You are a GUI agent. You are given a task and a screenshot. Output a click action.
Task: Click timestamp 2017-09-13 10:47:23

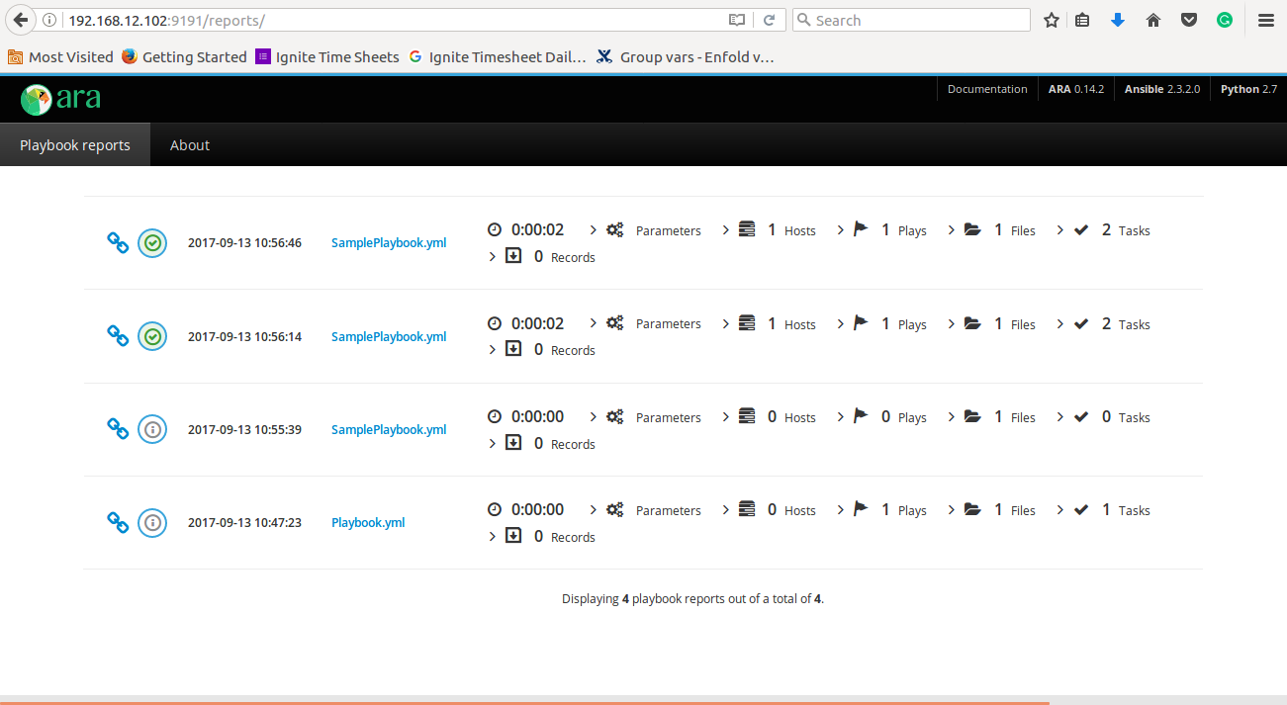(244, 522)
